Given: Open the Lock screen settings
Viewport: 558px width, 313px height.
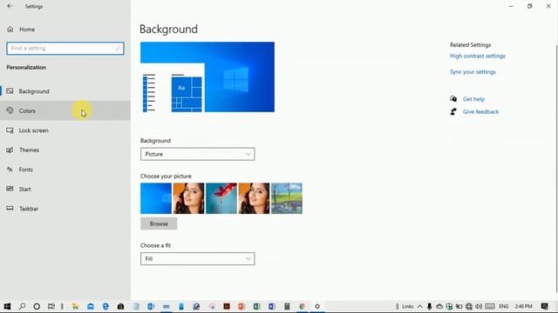Looking at the screenshot, I should coord(65,130).
